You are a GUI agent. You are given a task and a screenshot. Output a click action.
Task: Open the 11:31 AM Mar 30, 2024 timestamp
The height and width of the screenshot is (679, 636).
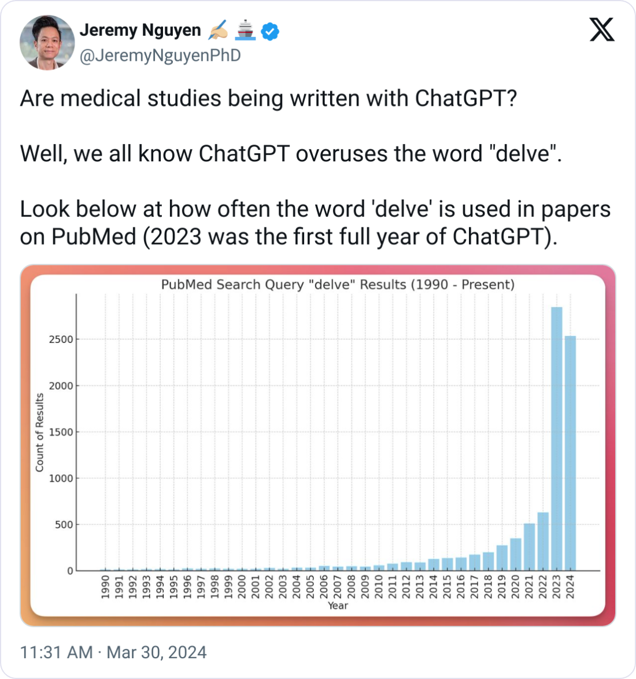(x=113, y=652)
